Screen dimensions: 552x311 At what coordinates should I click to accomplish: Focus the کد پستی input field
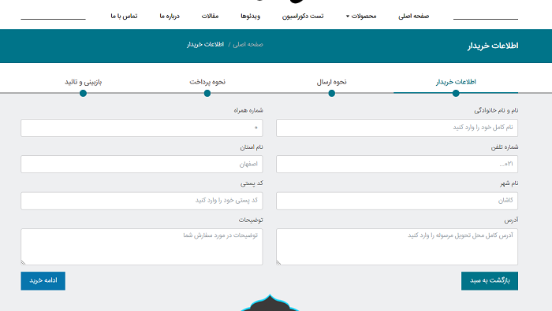click(x=142, y=201)
